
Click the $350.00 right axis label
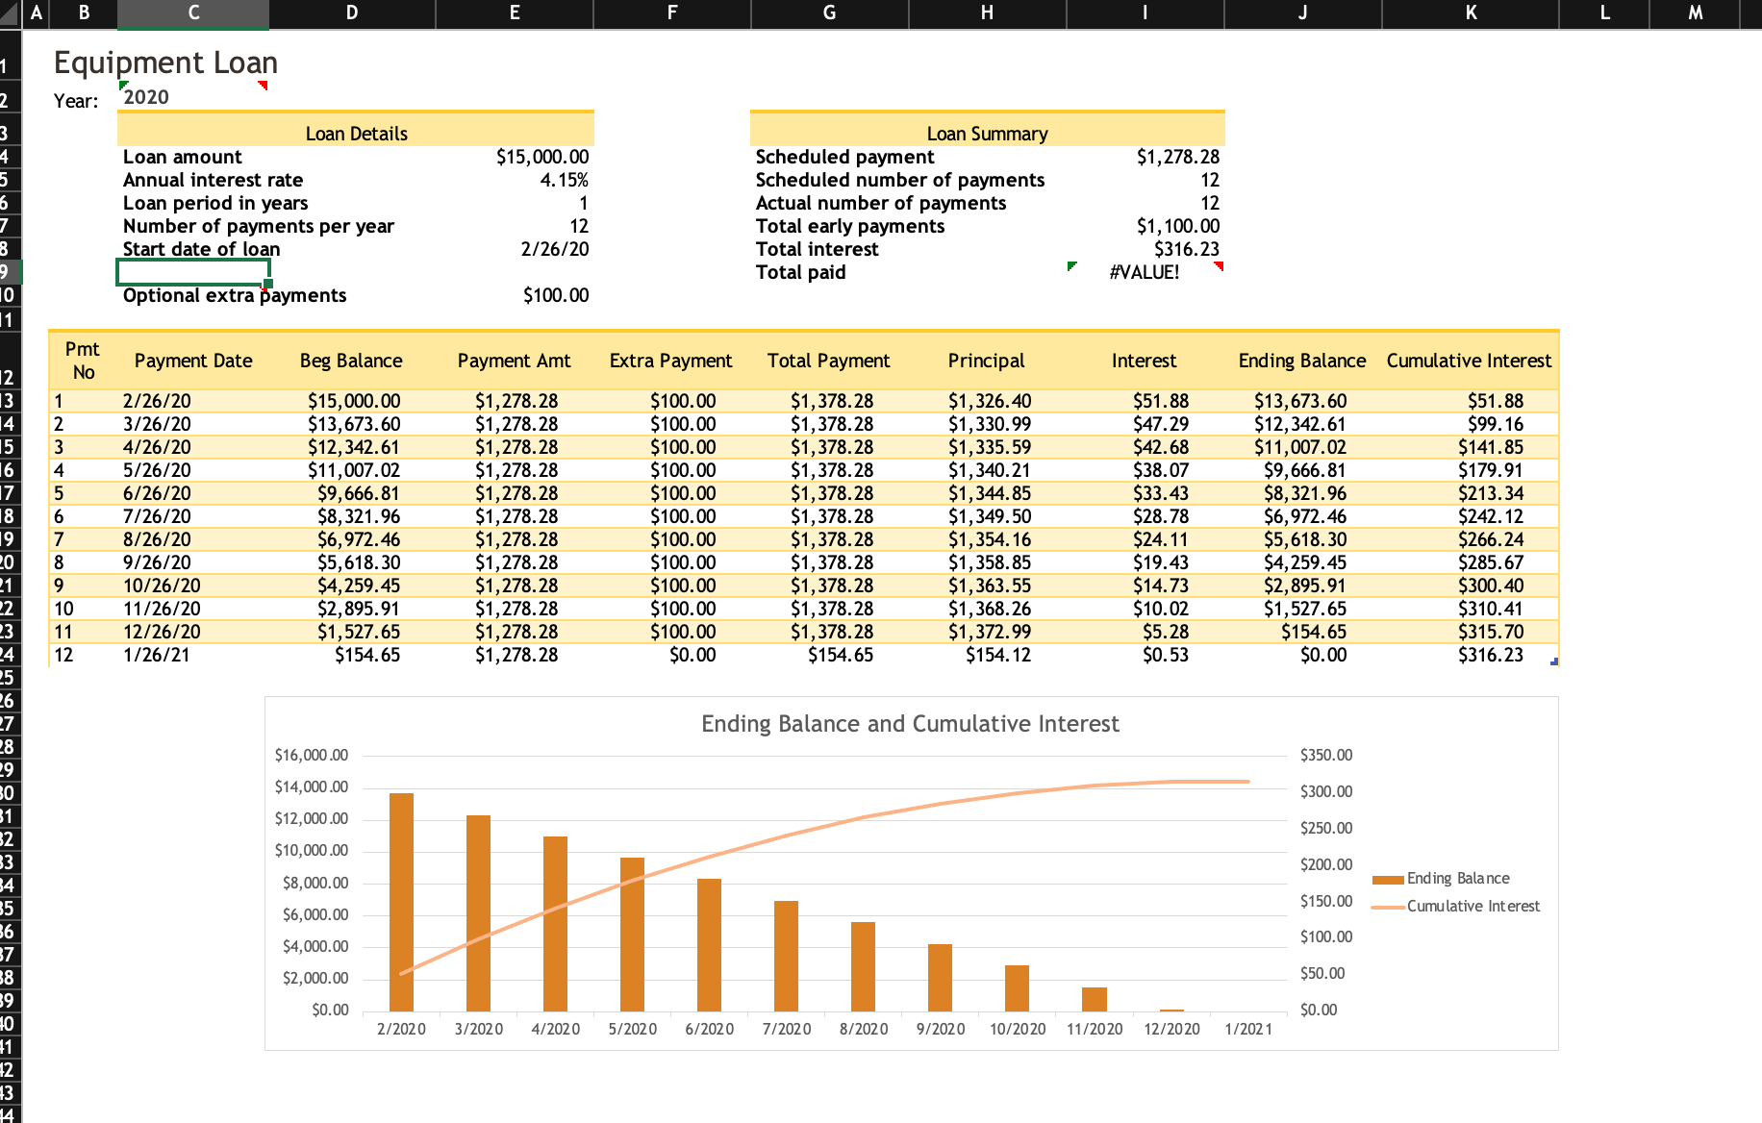point(1326,756)
